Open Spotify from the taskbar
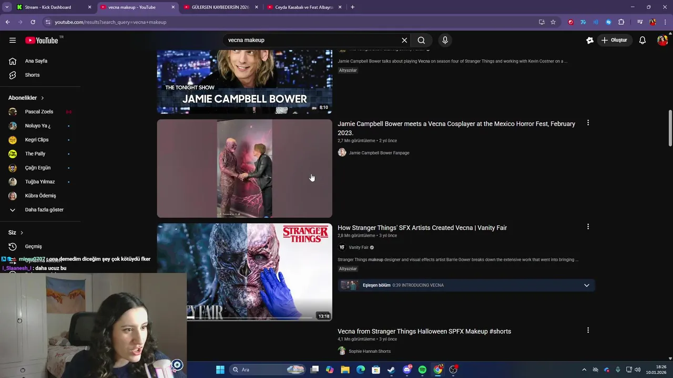673x378 pixels. tap(422, 370)
